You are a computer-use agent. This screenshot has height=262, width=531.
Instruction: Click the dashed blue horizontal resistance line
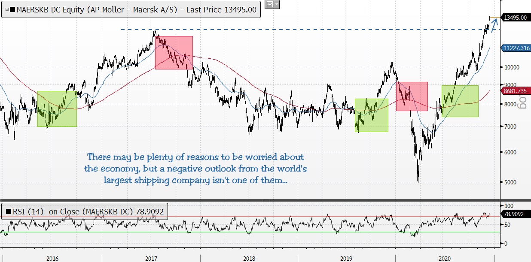point(301,30)
